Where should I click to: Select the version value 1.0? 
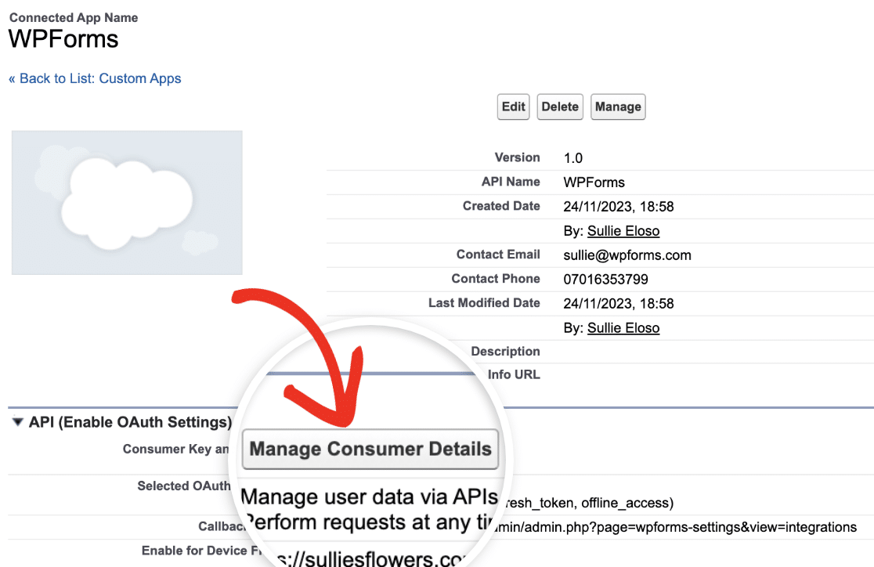[573, 158]
